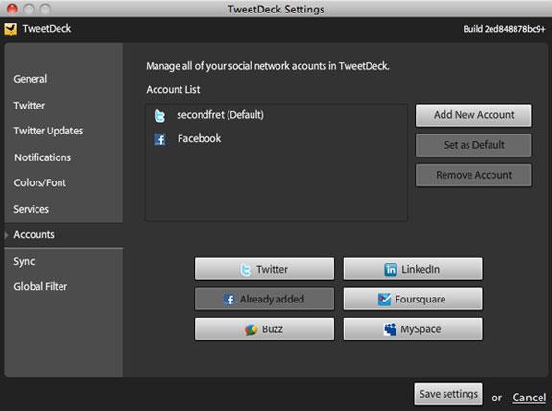Add a MySpace account
The height and width of the screenshot is (411, 552).
pyautogui.click(x=413, y=329)
